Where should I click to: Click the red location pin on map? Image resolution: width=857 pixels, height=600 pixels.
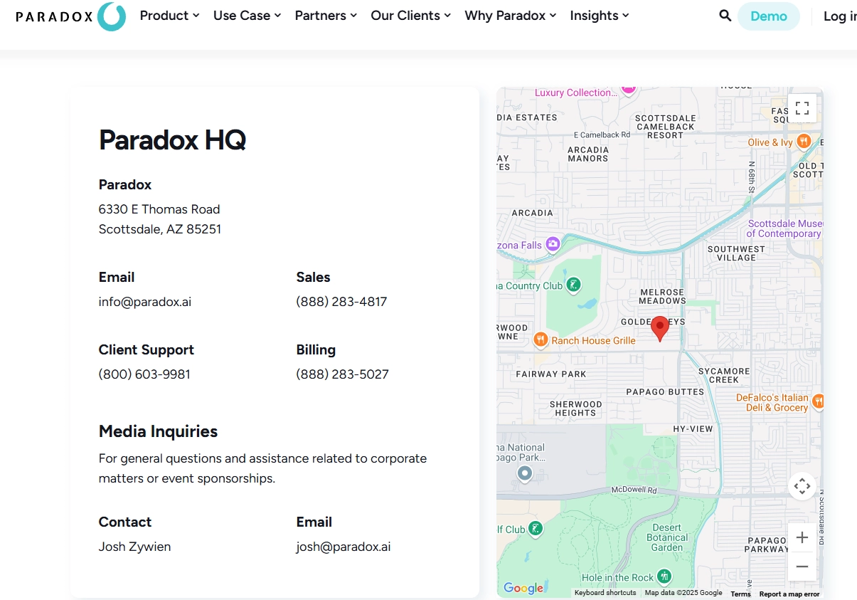[660, 328]
